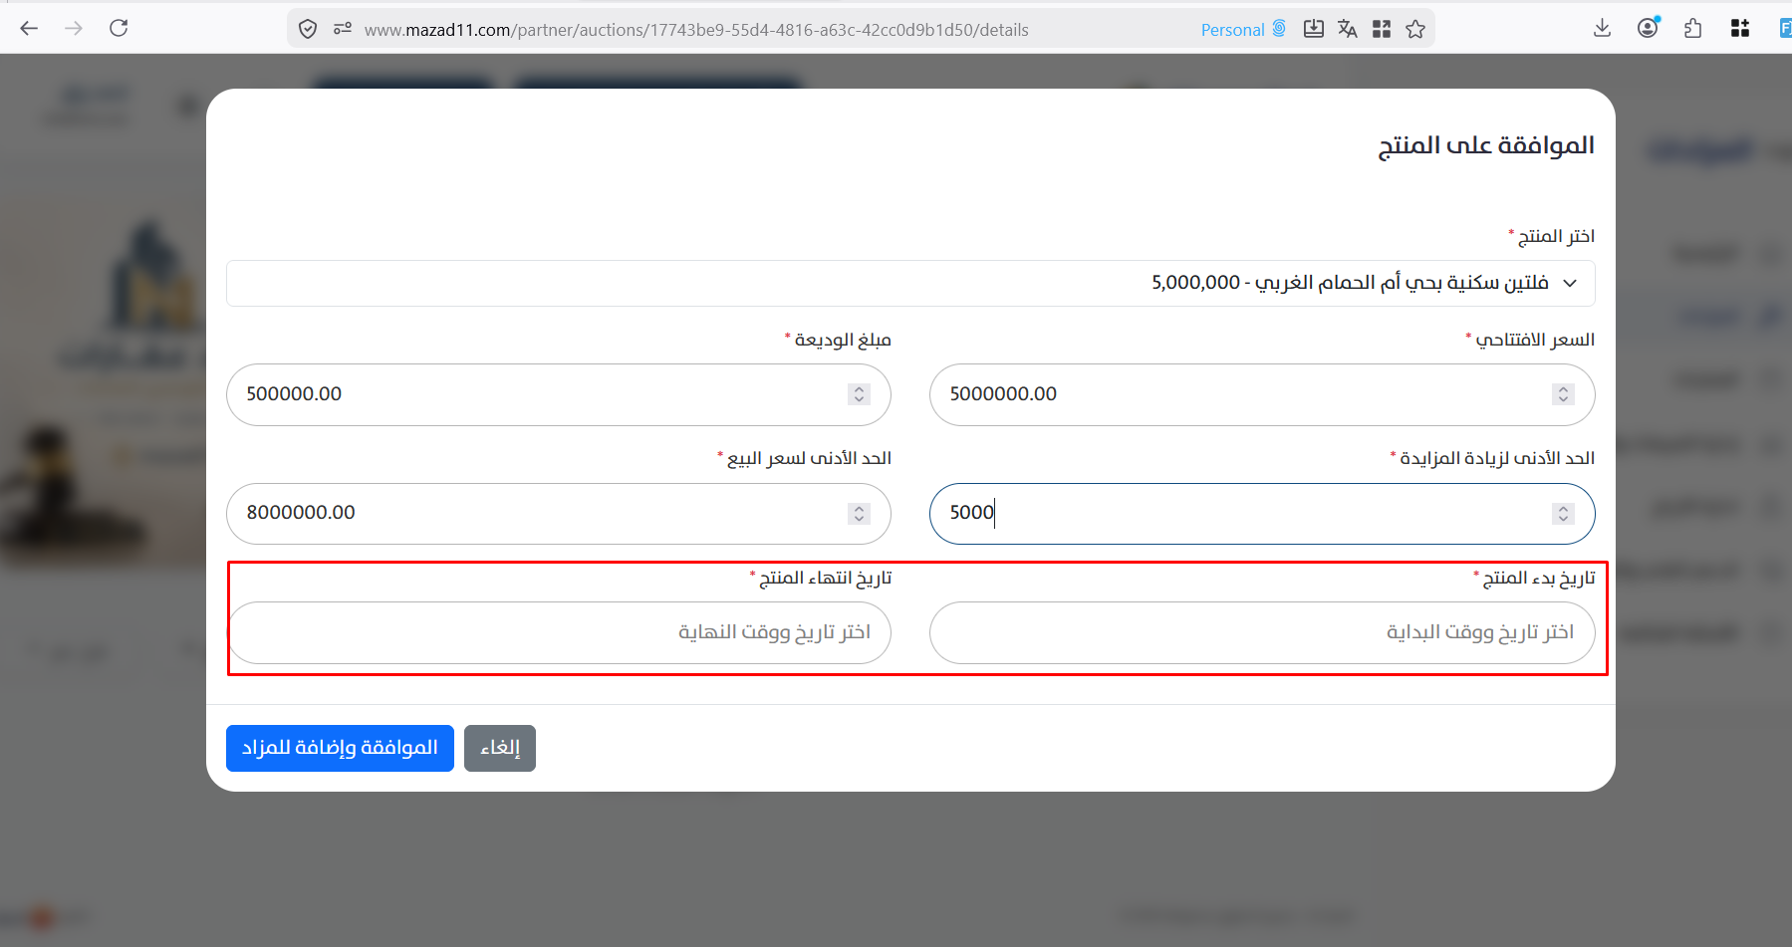Open site permissions icon in address bar
Viewport: 1792px width, 947px height.
(343, 29)
